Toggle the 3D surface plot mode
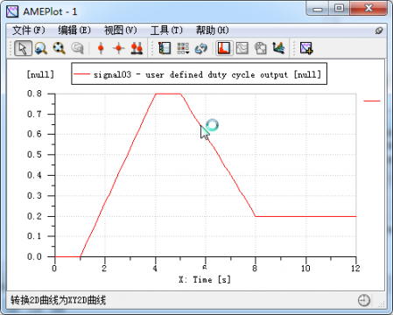Screen dimensions: 393x315 [278, 48]
